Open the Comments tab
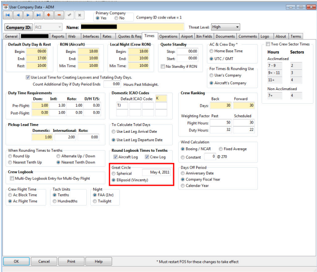Viewport: 317px width, 272px height. click(248, 36)
